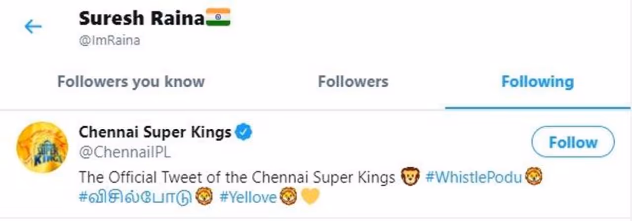Select the Following tab
Viewport: 632px width, 221px height.
click(x=538, y=81)
